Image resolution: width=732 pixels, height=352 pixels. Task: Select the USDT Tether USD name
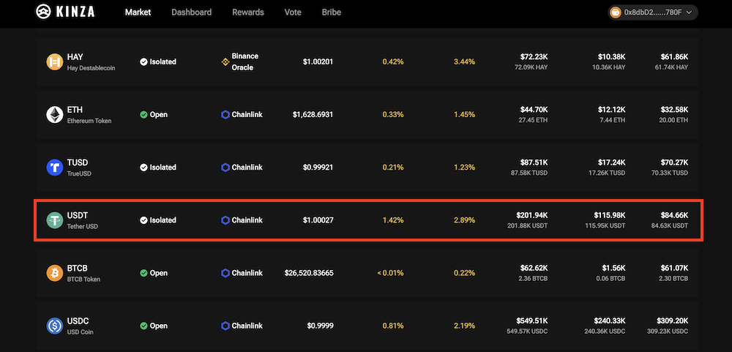point(82,220)
